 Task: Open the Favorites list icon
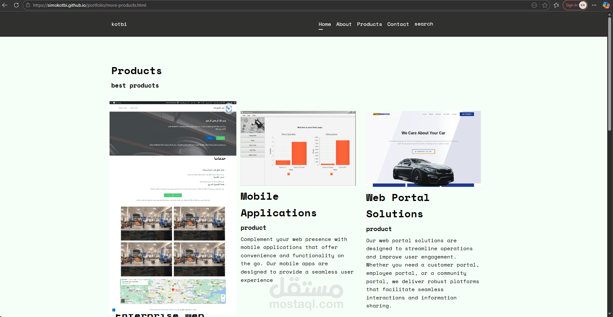(556, 5)
